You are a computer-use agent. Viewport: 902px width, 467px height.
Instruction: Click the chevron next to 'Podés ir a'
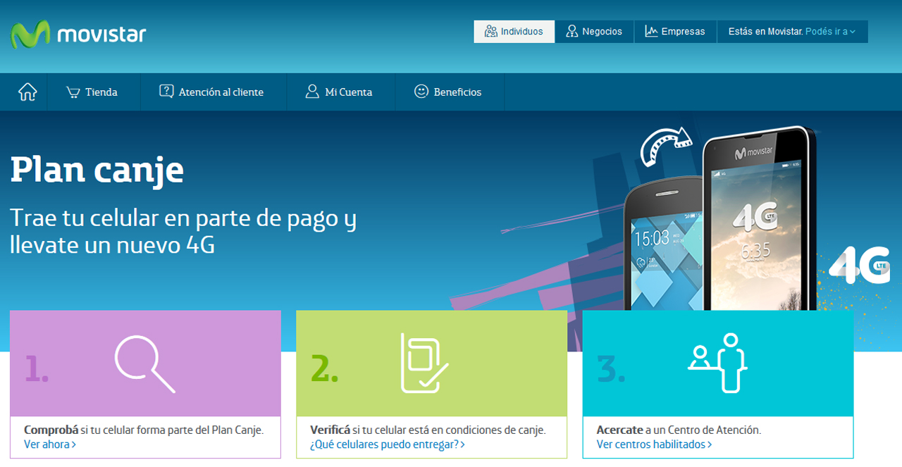(853, 32)
